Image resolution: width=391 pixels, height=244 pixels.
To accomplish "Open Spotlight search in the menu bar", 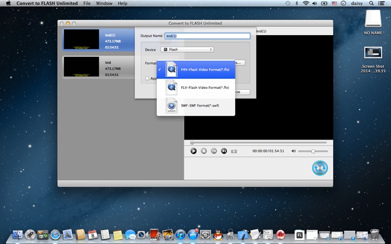I will 371,3.
